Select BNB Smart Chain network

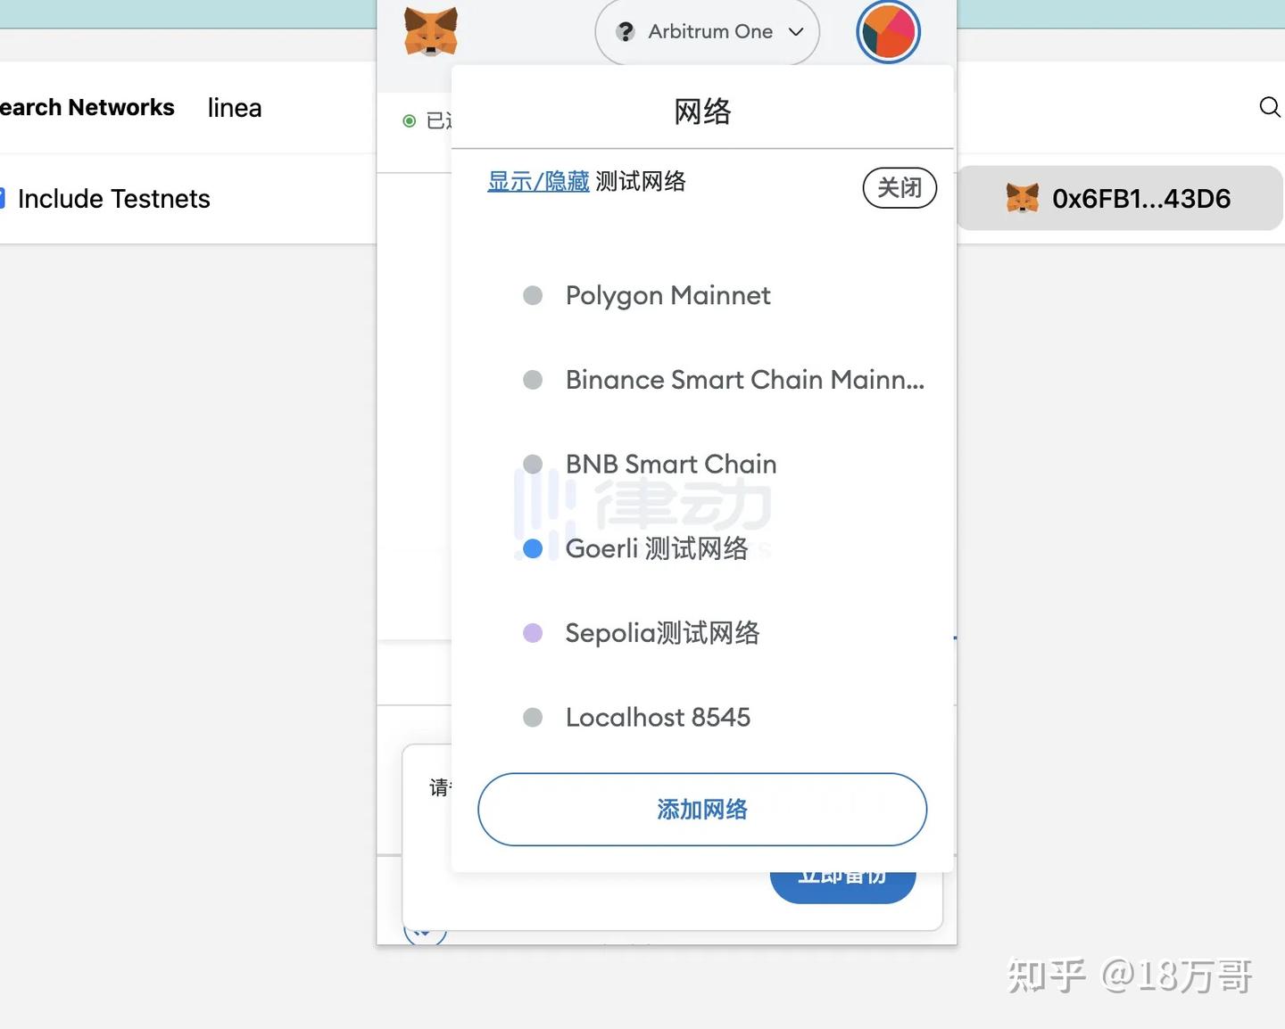[x=670, y=464]
